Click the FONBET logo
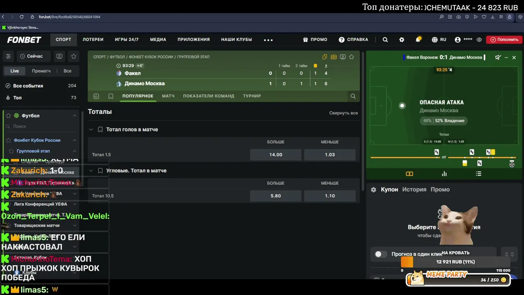Screen dimensions: 524x295 24,40
